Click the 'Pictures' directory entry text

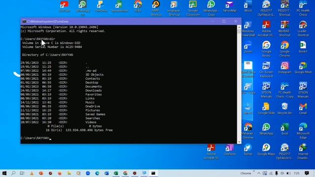click(93, 110)
